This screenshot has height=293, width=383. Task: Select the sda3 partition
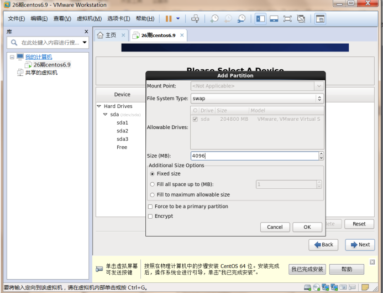point(122,139)
